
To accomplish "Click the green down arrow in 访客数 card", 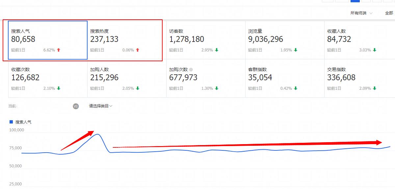I will (217, 50).
